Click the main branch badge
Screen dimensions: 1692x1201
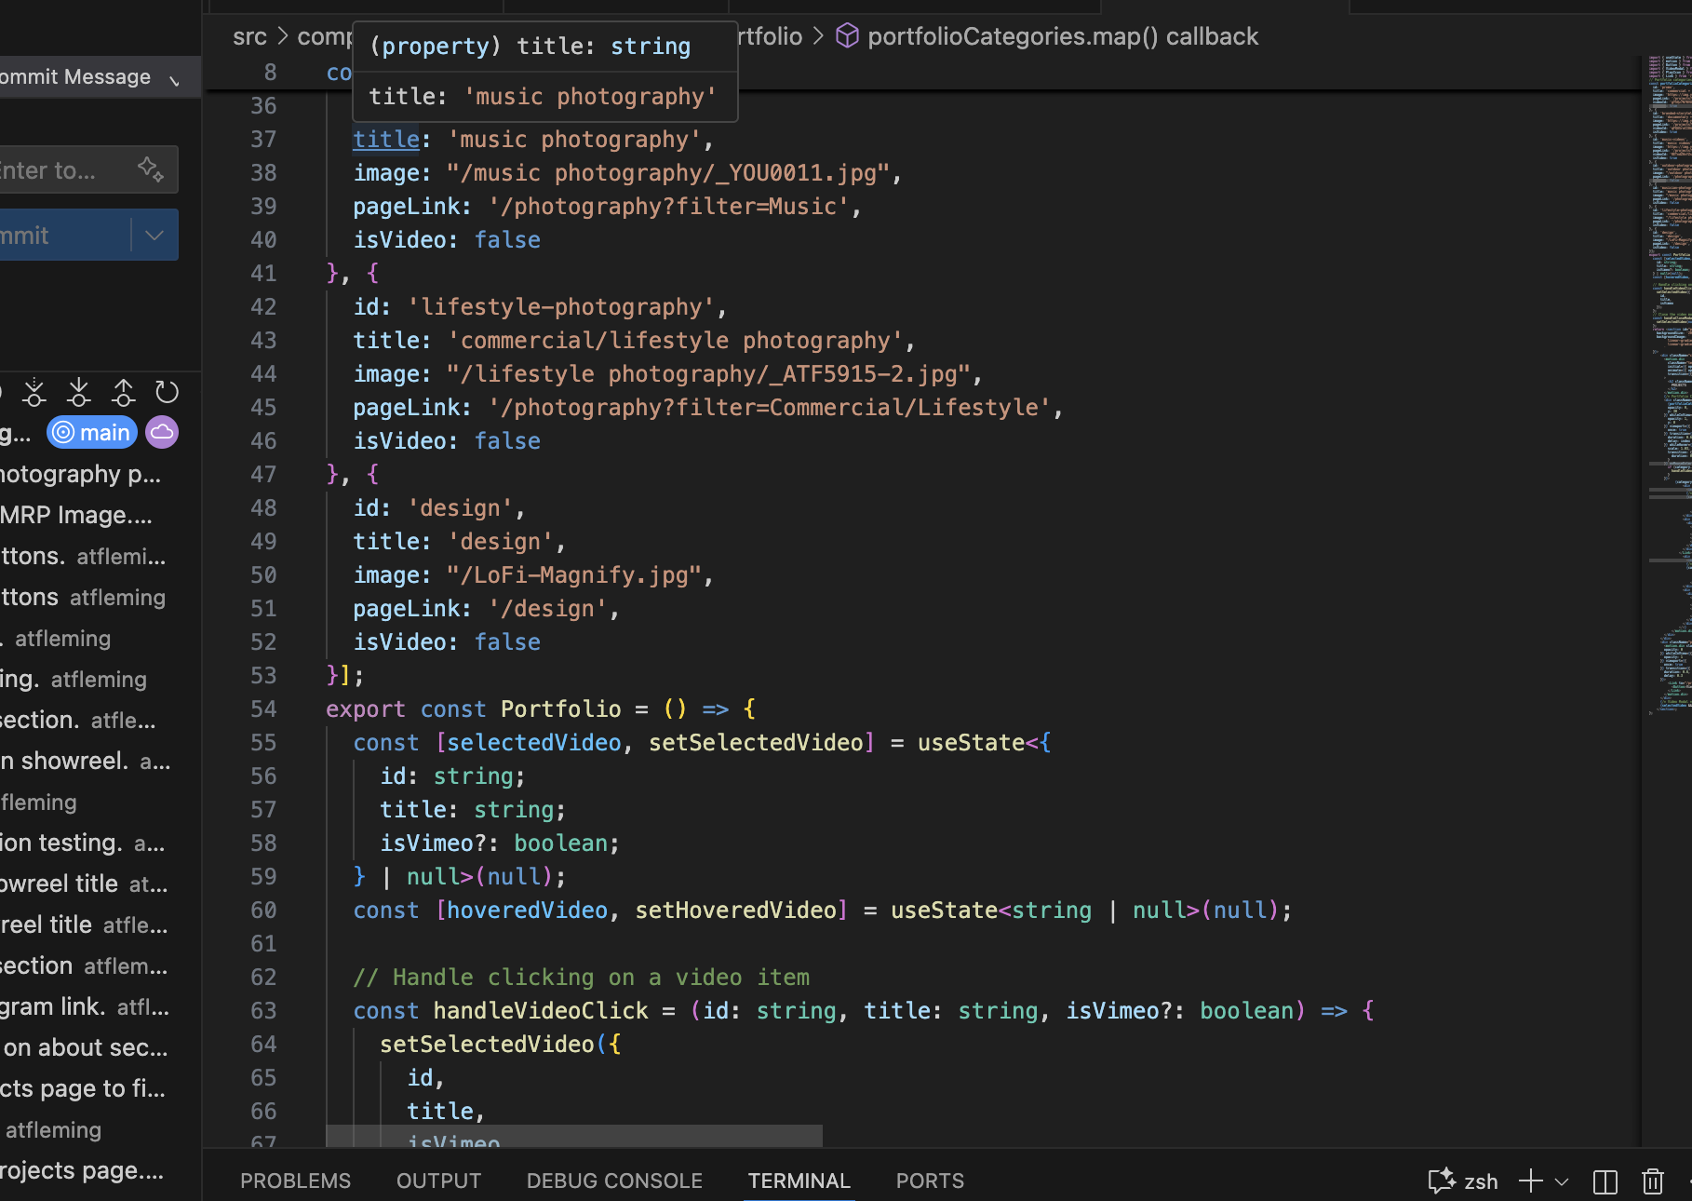pyautogui.click(x=92, y=432)
